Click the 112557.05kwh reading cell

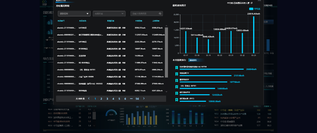point(141,35)
